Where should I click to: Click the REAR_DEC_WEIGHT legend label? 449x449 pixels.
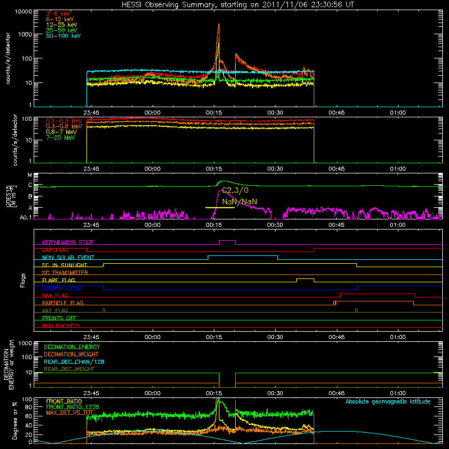pyautogui.click(x=69, y=369)
